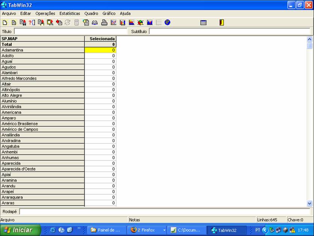Click the vertical bar chart icon
This screenshot has width=314, height=236.
click(x=122, y=23)
